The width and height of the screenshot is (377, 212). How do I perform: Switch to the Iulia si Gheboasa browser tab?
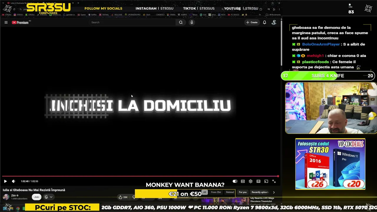coord(22,3)
